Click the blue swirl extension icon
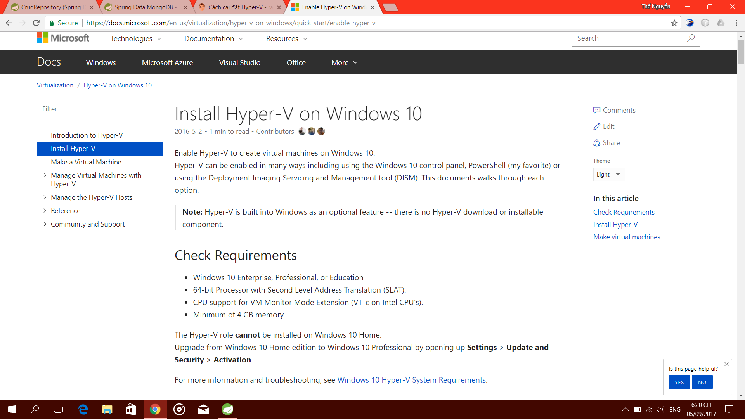Image resolution: width=745 pixels, height=419 pixels. click(x=690, y=23)
